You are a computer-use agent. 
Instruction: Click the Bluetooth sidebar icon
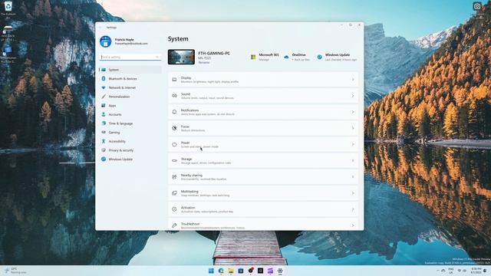104,78
